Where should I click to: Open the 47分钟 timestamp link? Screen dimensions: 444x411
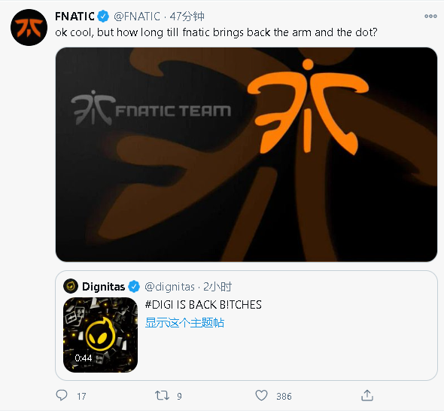click(187, 16)
